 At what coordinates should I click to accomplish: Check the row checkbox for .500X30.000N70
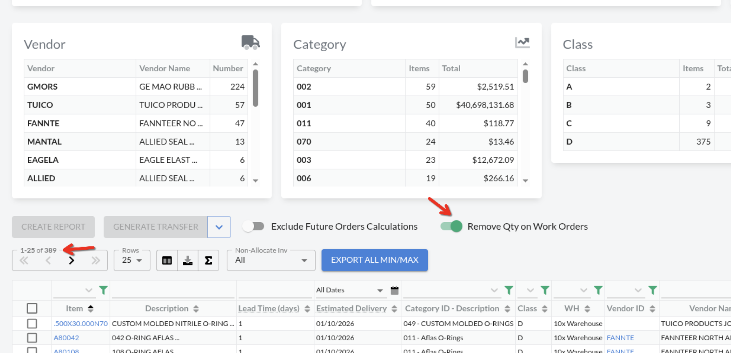pyautogui.click(x=32, y=323)
